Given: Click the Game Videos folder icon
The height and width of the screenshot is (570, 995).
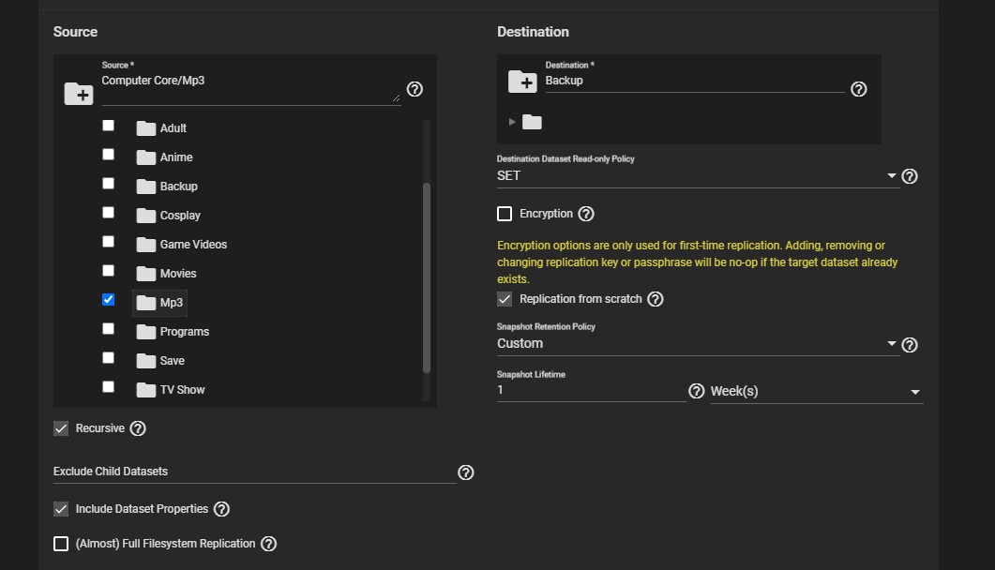Looking at the screenshot, I should [146, 245].
